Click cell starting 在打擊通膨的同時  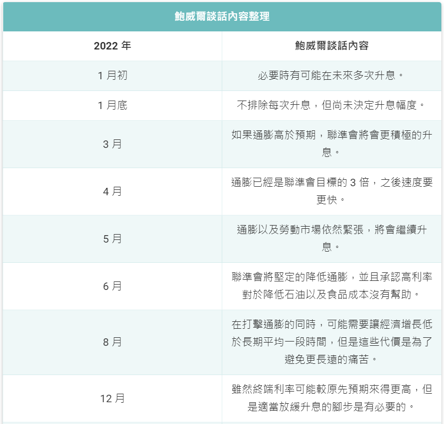click(332, 342)
